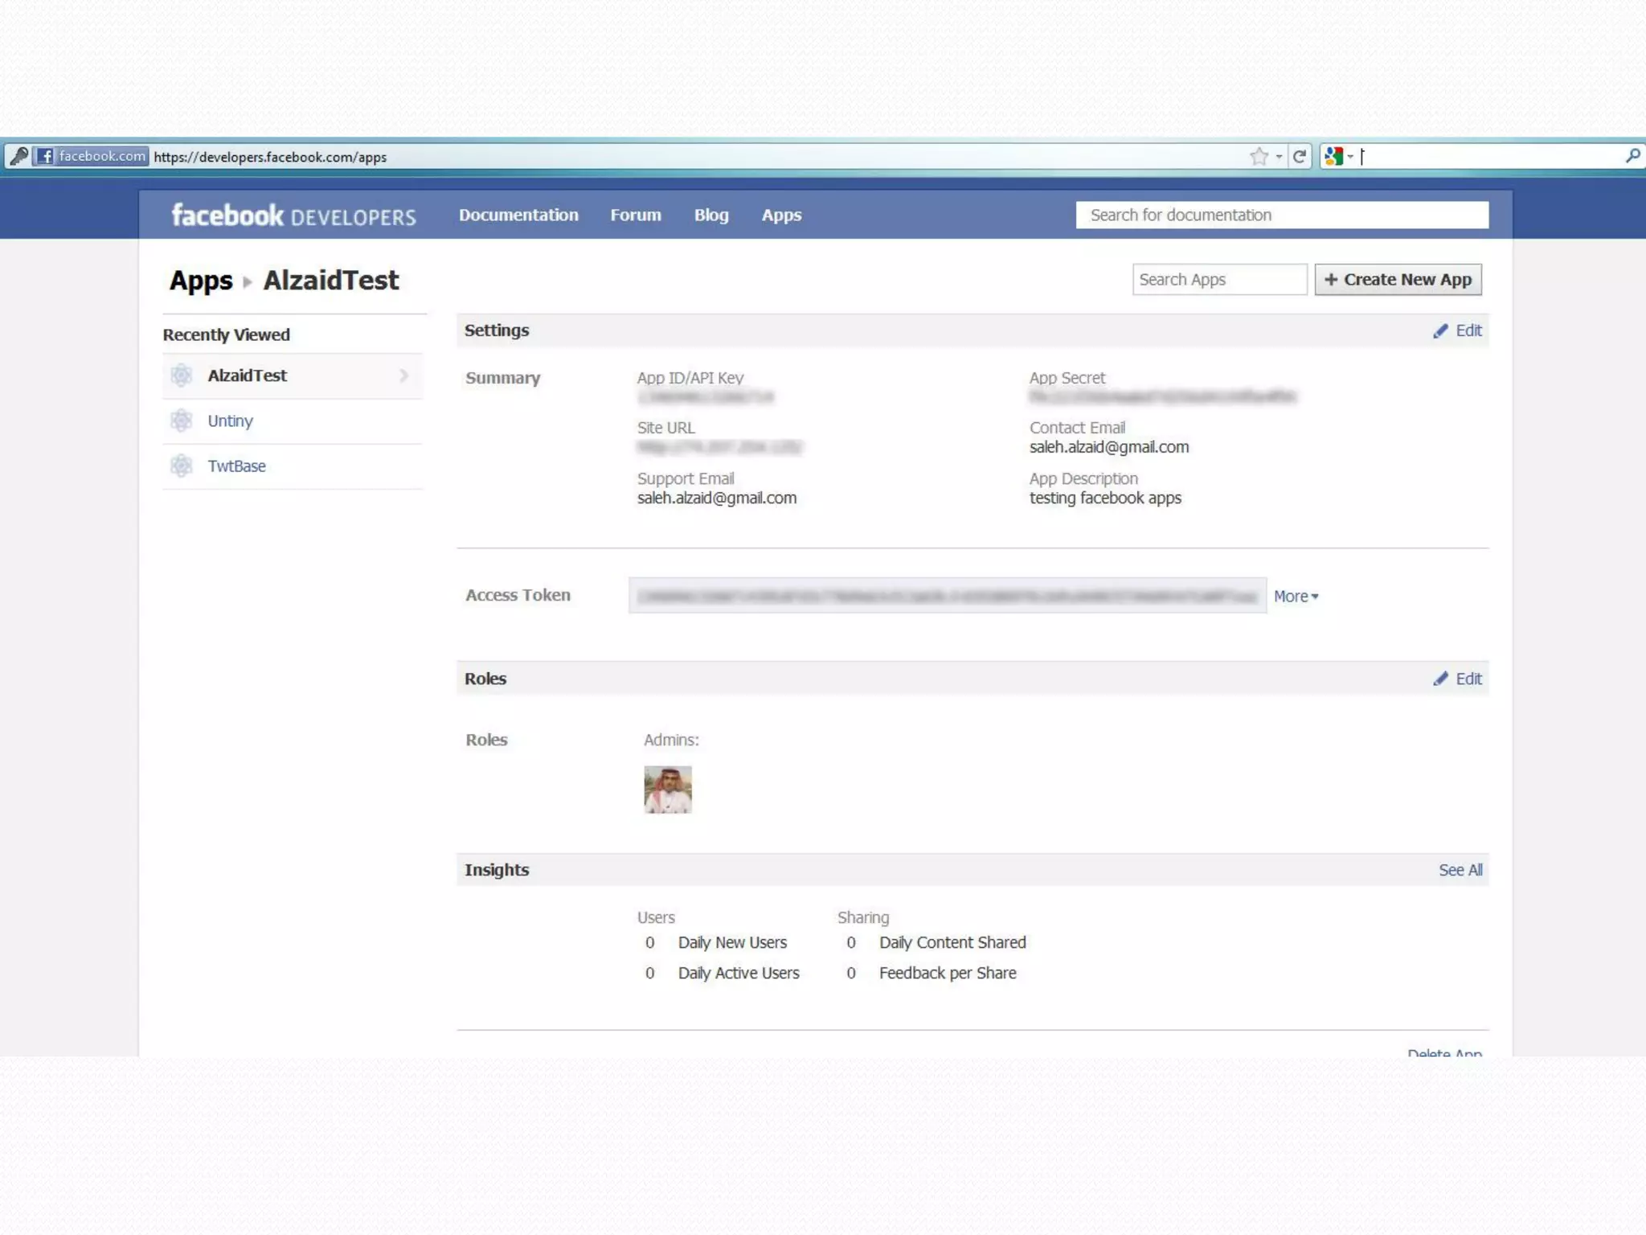1646x1235 pixels.
Task: Click Edit link in Roles section
Action: [1468, 679]
